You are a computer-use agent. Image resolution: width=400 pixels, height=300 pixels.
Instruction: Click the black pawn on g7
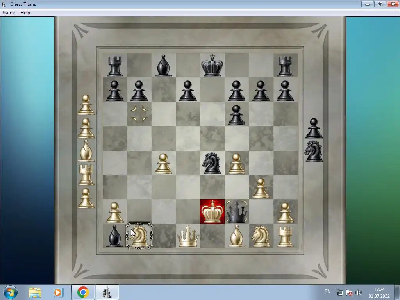coord(261,91)
